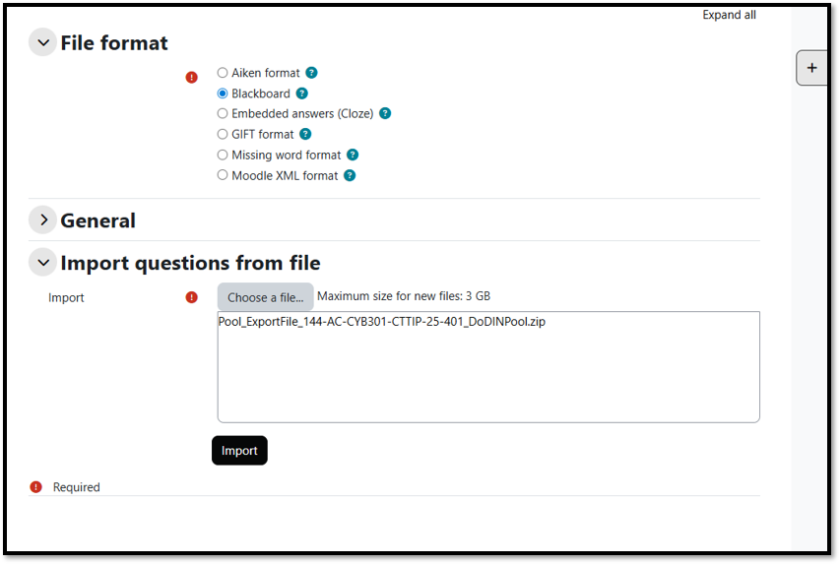Pick the Missing word format option

(223, 155)
